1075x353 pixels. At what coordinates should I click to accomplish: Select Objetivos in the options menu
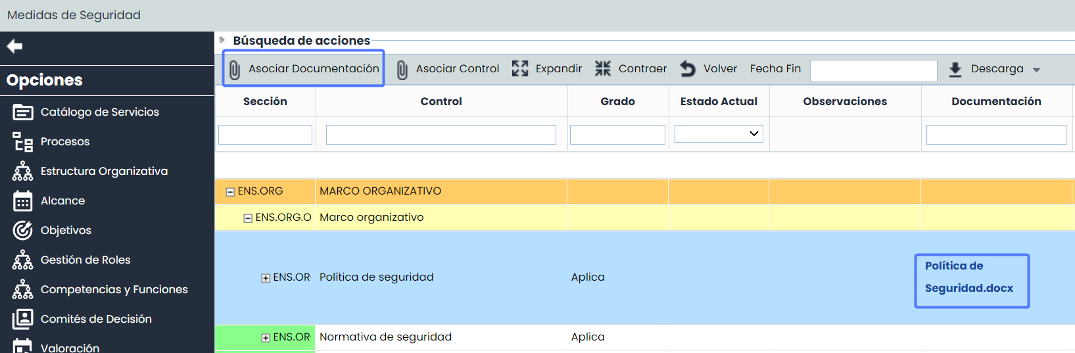click(x=66, y=230)
